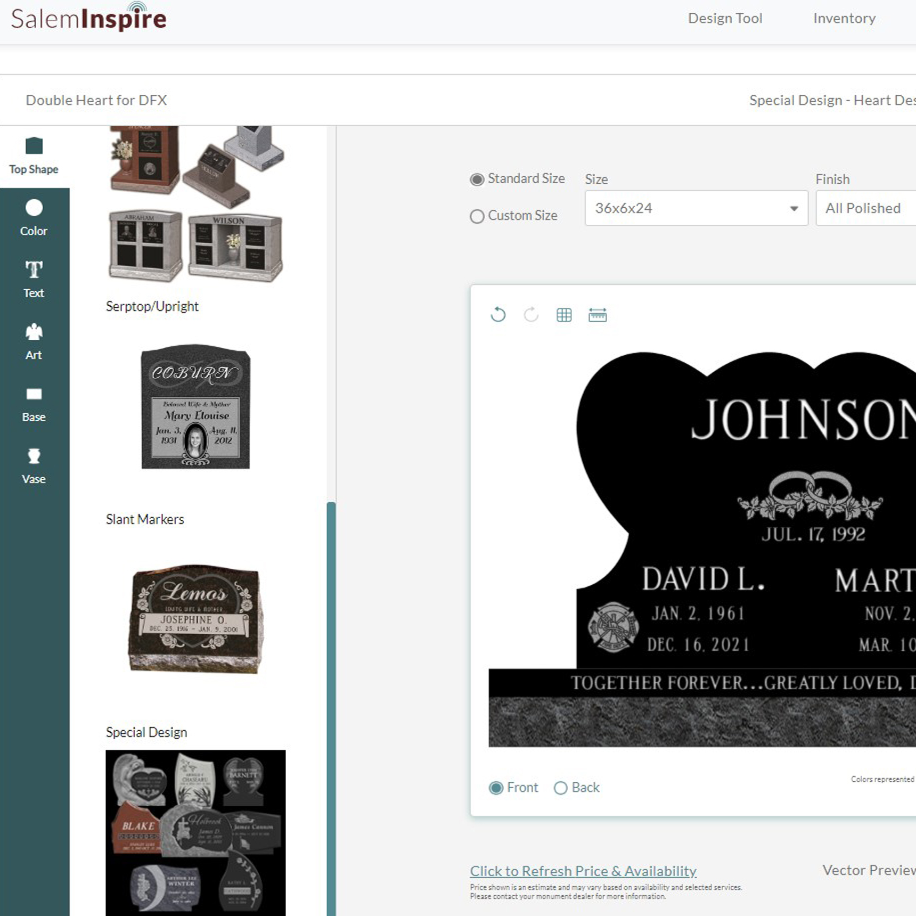The image size is (916, 916).
Task: Switch to Back view of the monument
Action: click(560, 788)
